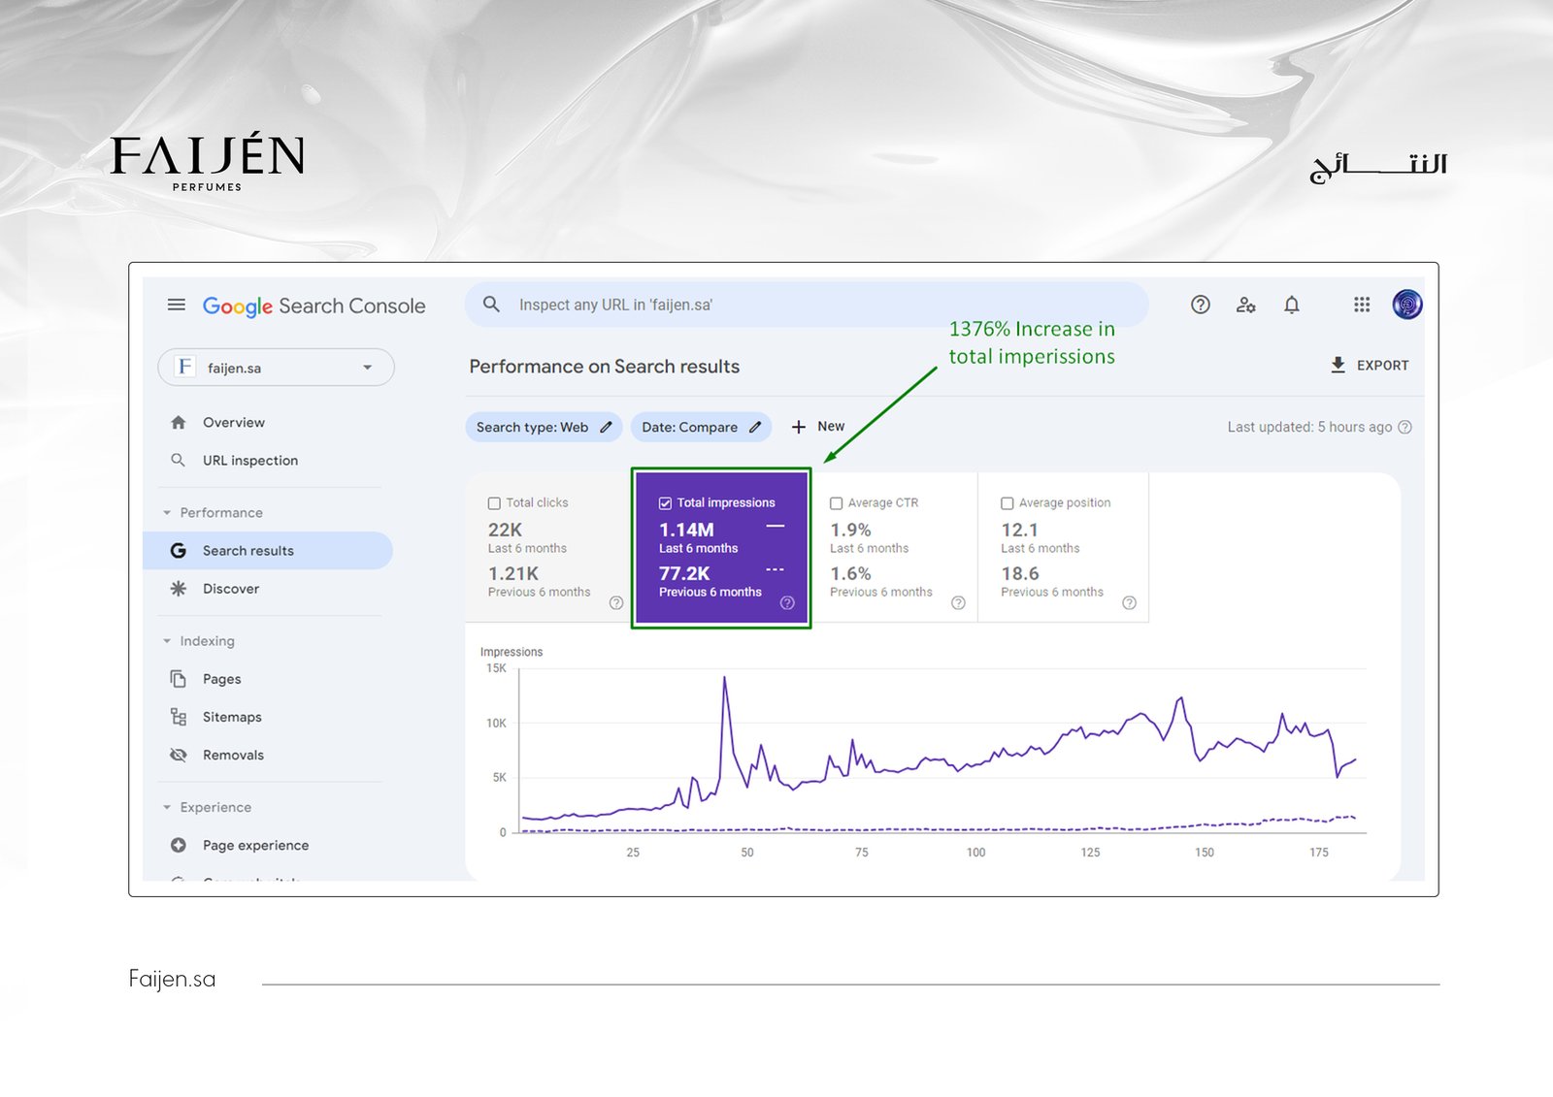Click the Inspect any URL search field
1553x1097 pixels.
(808, 305)
